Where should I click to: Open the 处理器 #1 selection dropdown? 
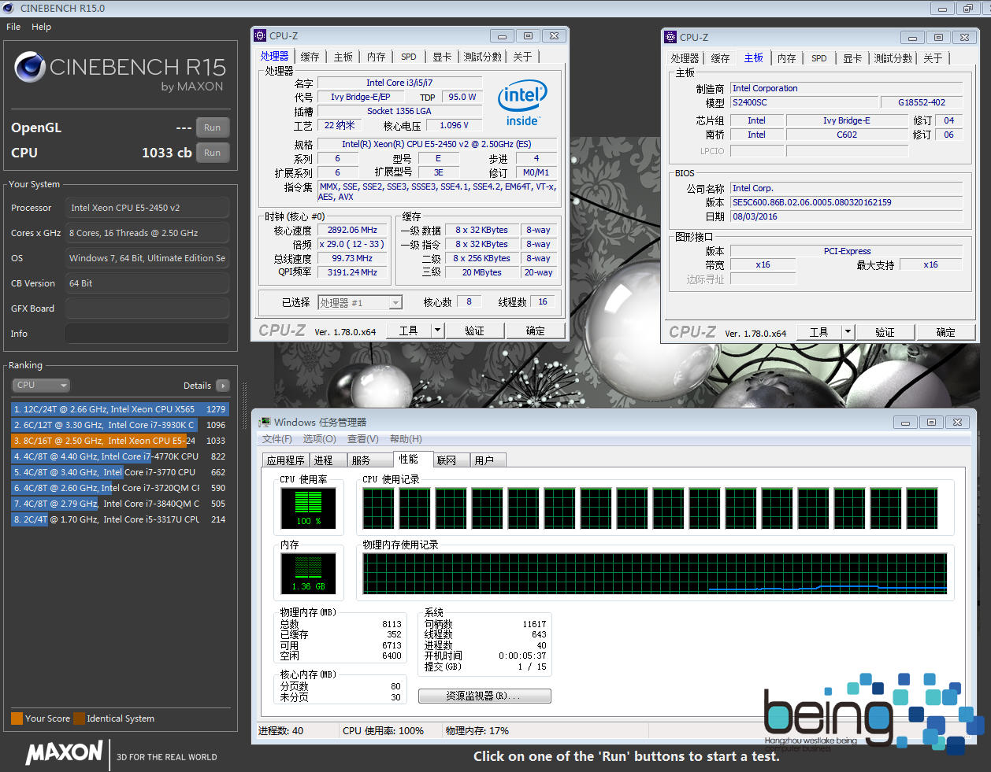tap(360, 303)
